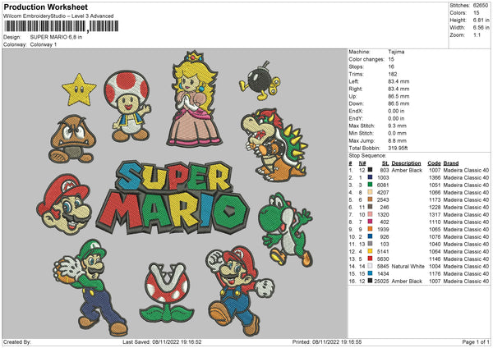The image size is (493, 348).
Task: Select blue swatch of code 1076
Action: coord(370,236)
